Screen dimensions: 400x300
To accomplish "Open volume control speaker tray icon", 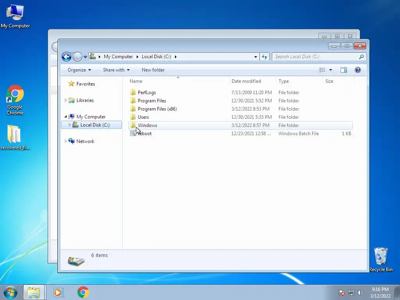I will 361,293.
